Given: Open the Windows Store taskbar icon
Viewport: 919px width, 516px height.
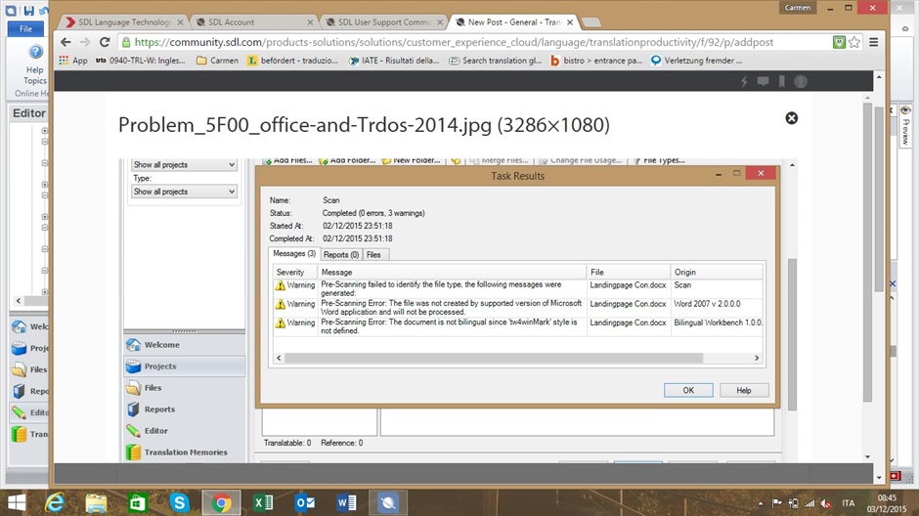Looking at the screenshot, I should click(x=138, y=502).
